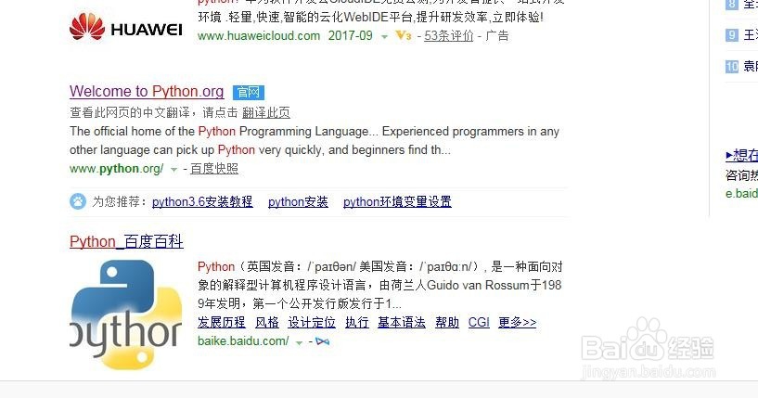Expand dropdown arrow beside baike.baidu.com/
The width and height of the screenshot is (758, 398).
click(300, 342)
